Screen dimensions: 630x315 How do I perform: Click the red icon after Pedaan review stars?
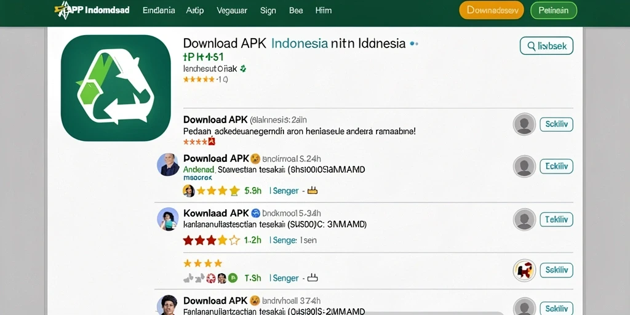212,142
